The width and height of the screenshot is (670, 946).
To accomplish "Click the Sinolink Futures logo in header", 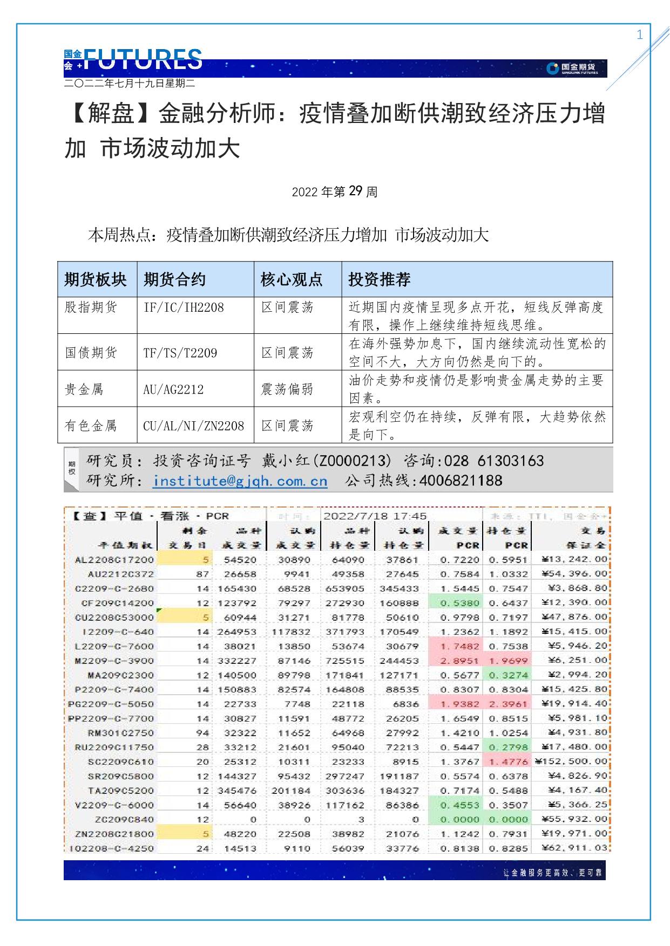I will coord(573,68).
